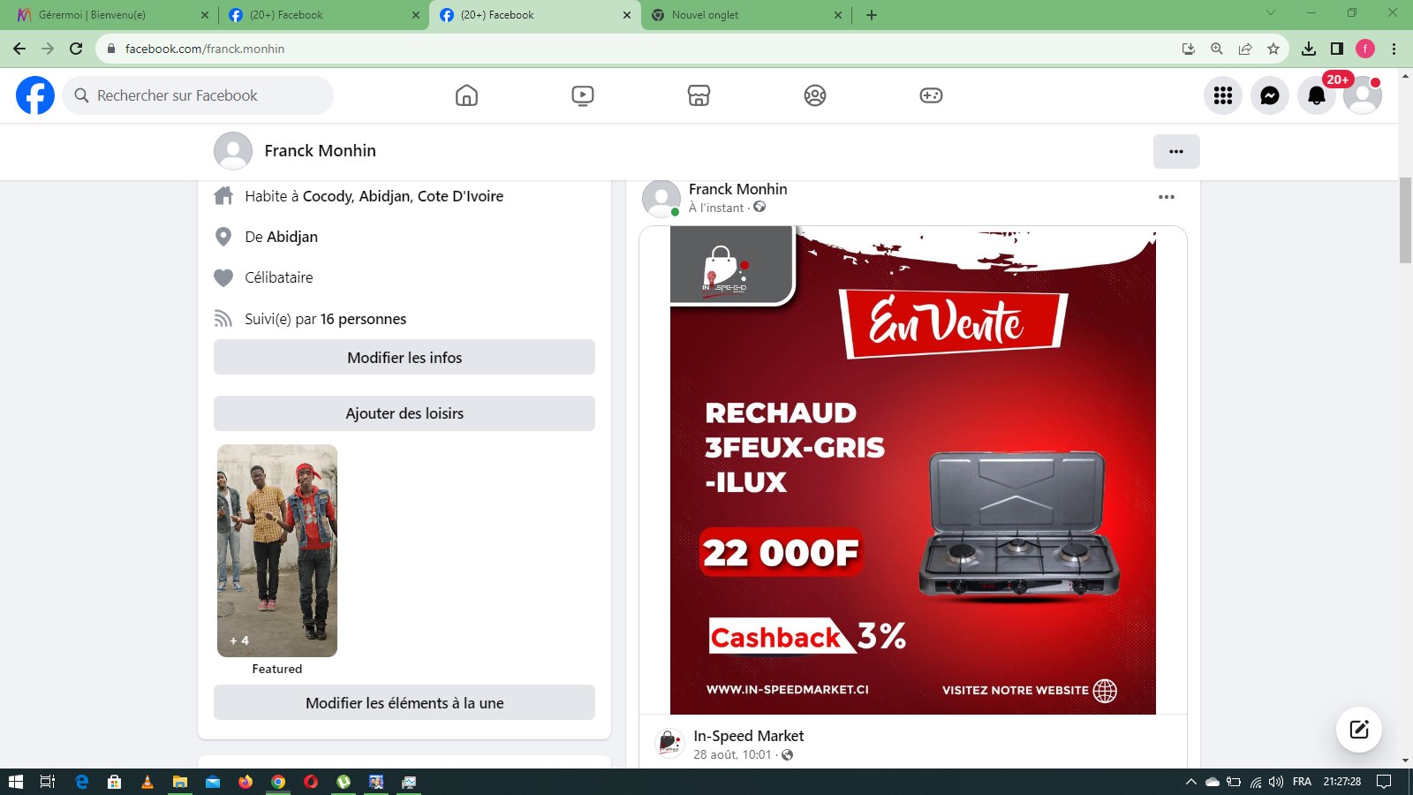Expand the post's three-dots options menu
1413x795 pixels.
click(x=1166, y=197)
